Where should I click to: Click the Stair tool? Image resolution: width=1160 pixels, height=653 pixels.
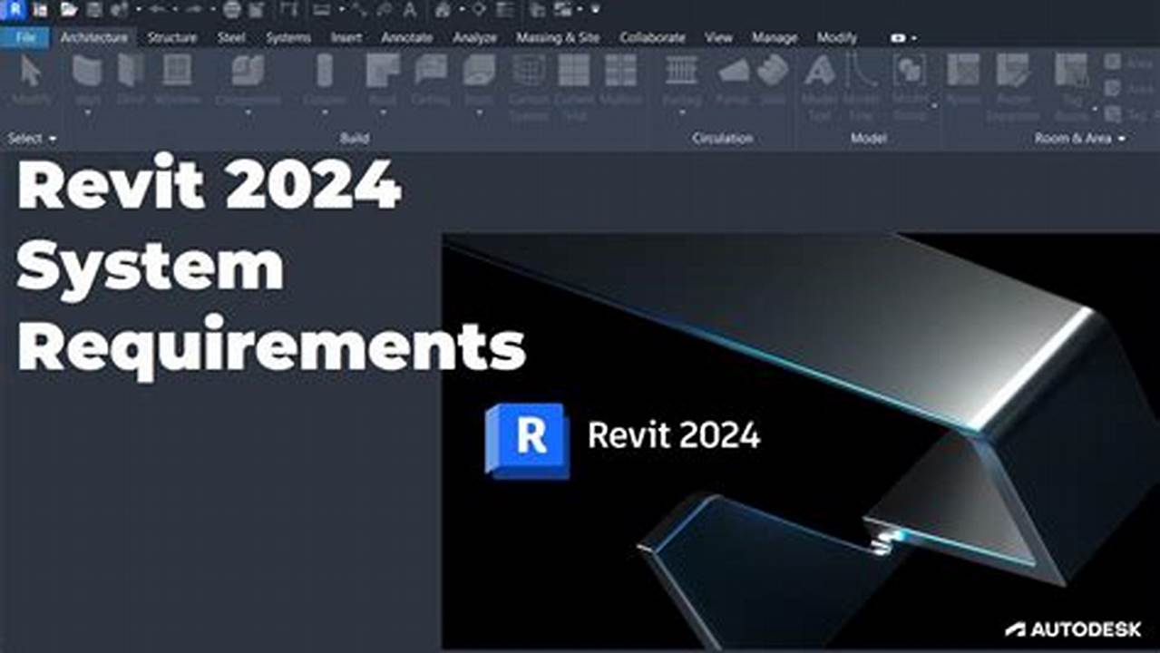[x=773, y=73]
